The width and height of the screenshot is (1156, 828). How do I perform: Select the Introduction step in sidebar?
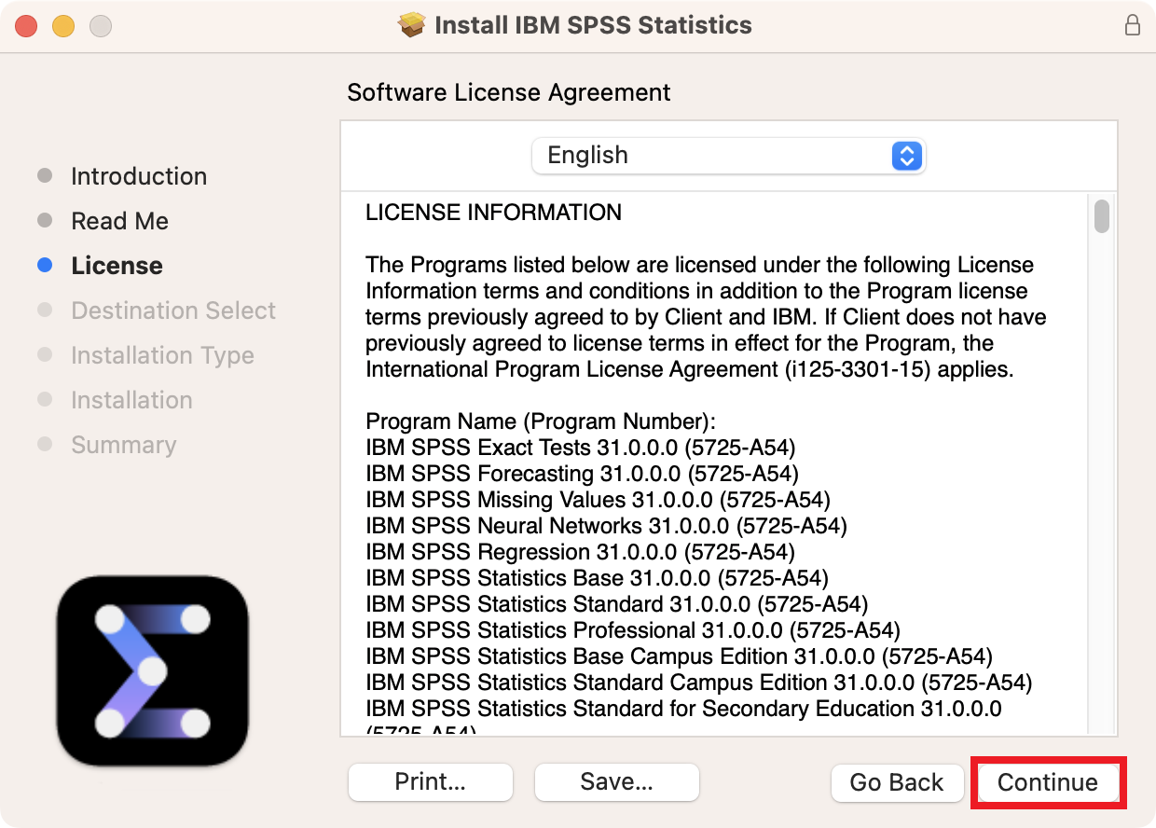click(x=139, y=176)
